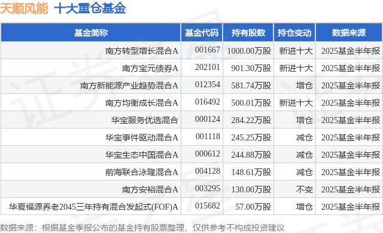383x233 pixels.
Task: Click the 基金简称 column header
Action: pos(91,33)
